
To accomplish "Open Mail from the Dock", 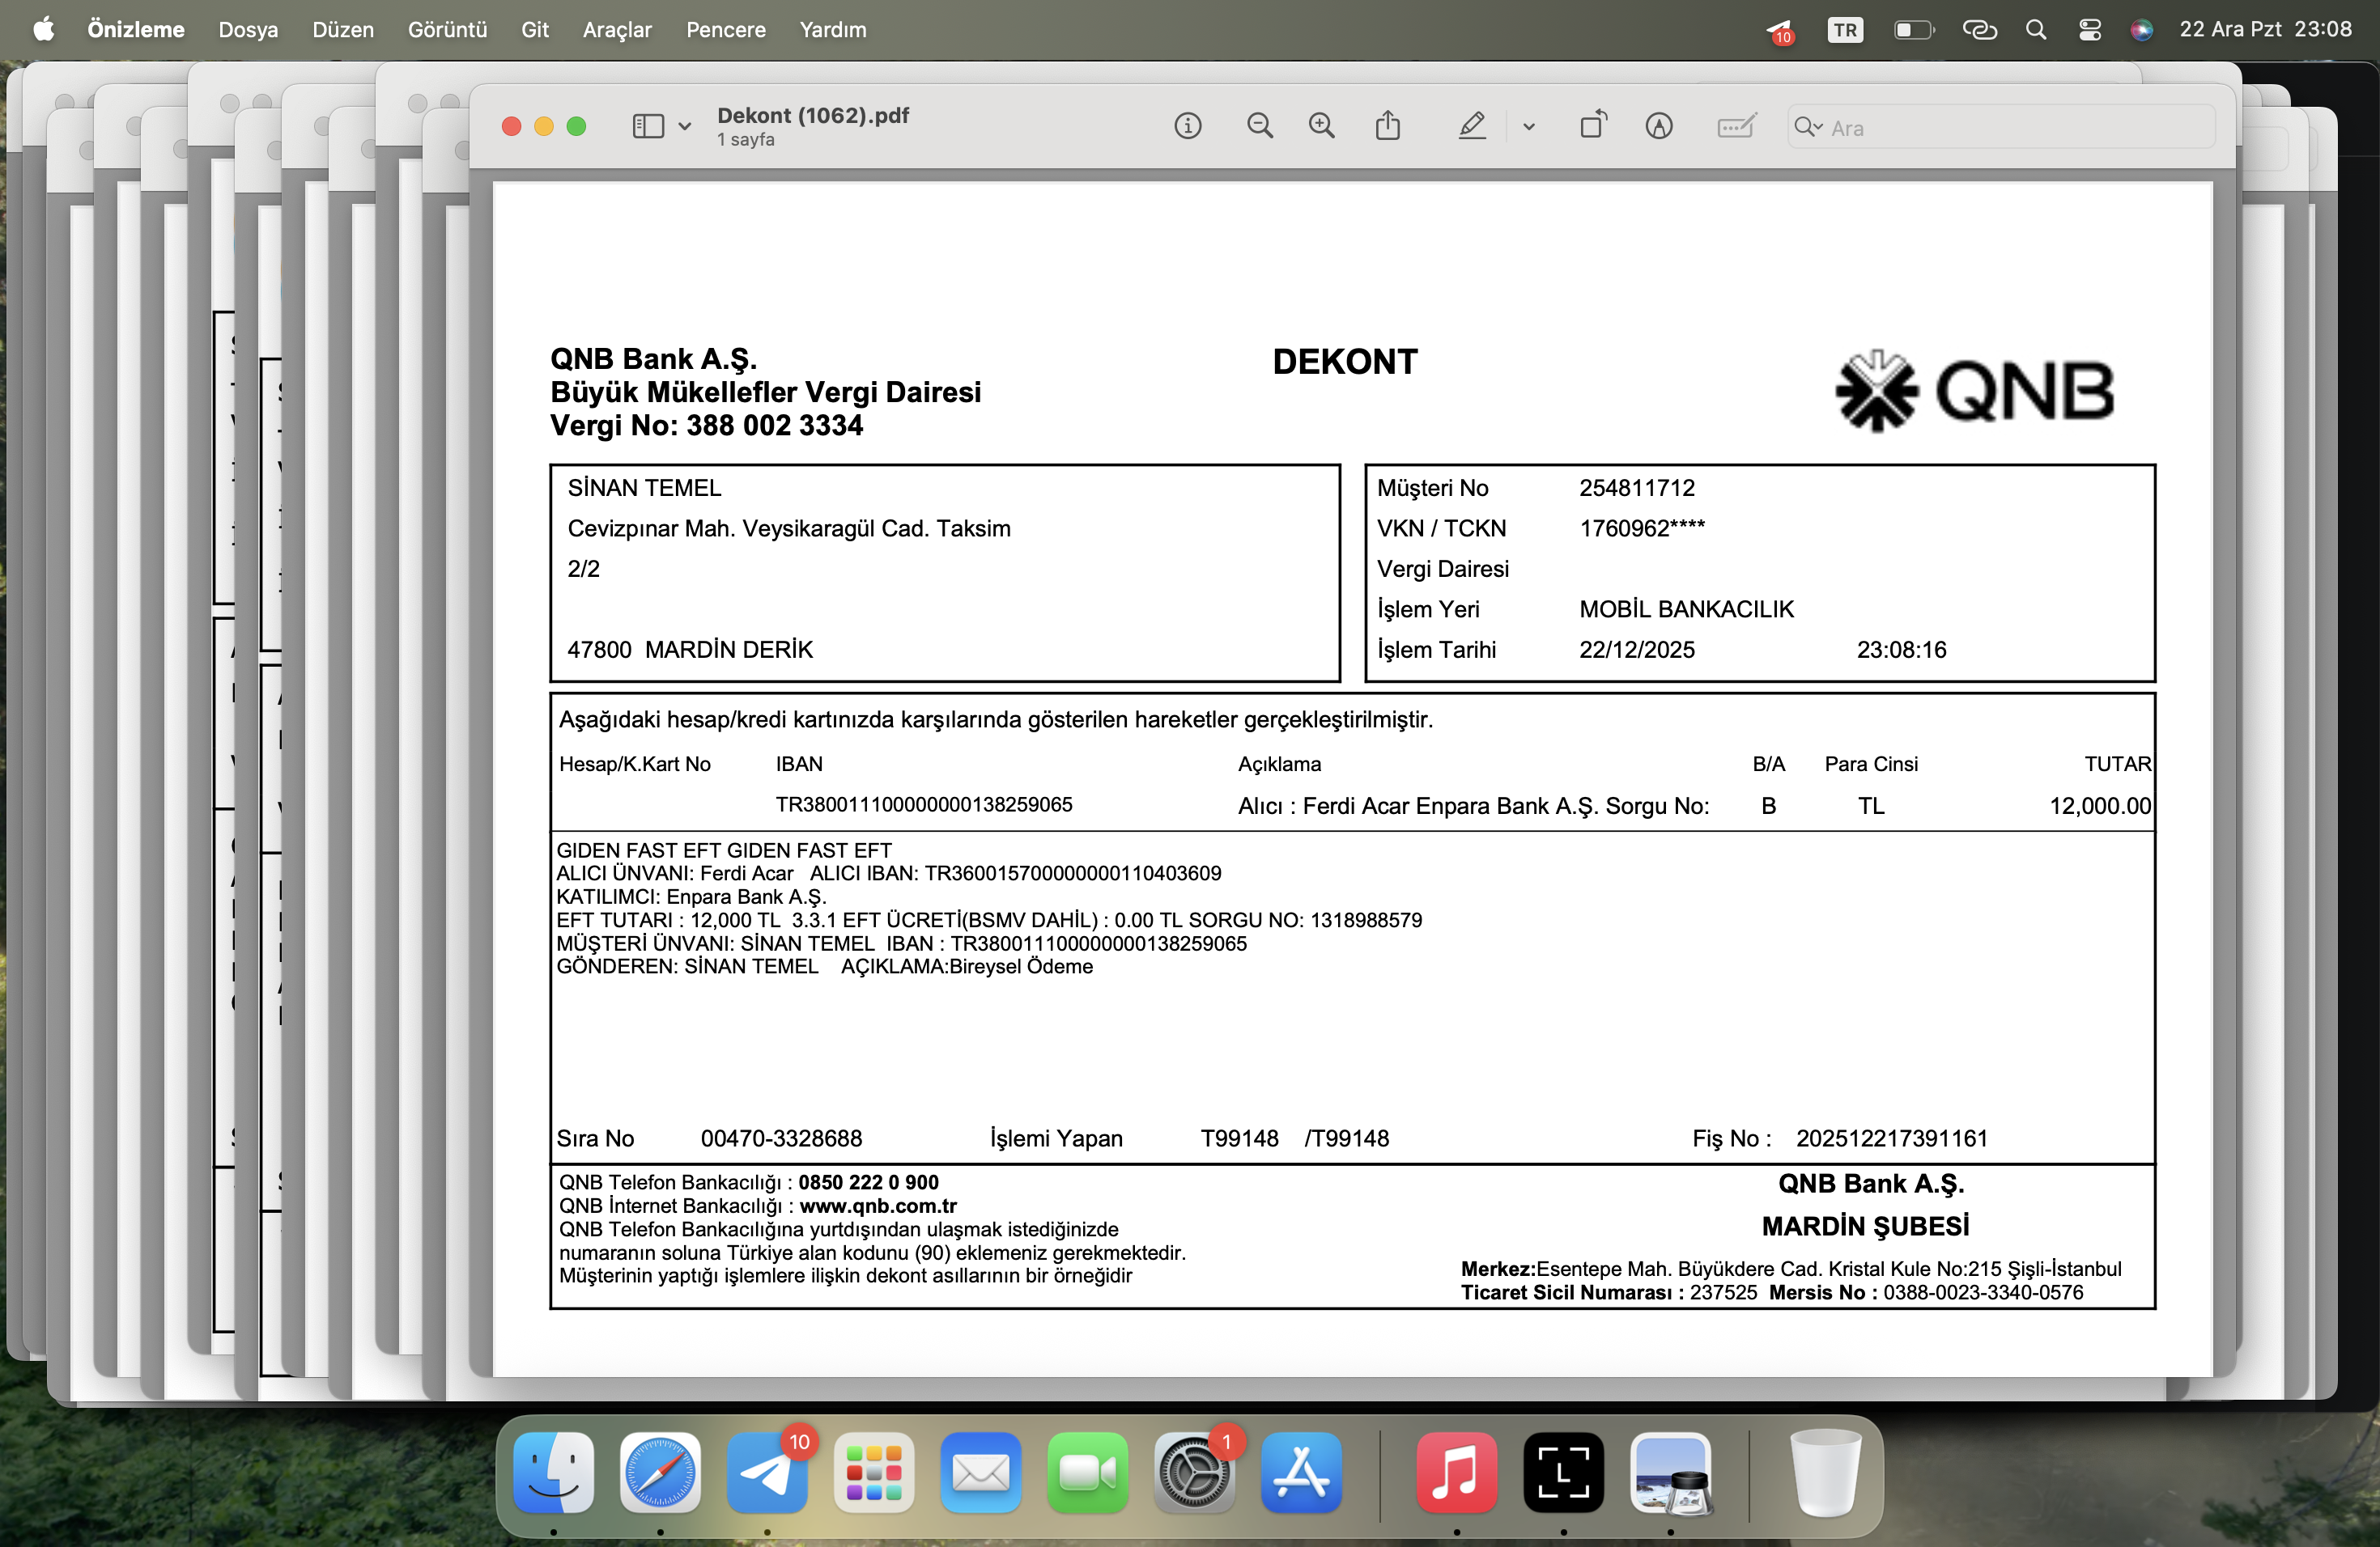I will 981,1472.
